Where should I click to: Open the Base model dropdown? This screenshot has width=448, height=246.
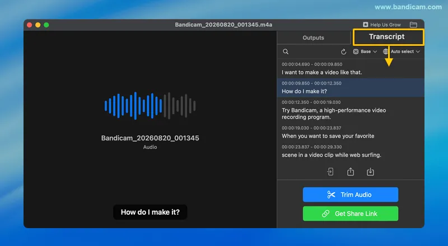(365, 51)
